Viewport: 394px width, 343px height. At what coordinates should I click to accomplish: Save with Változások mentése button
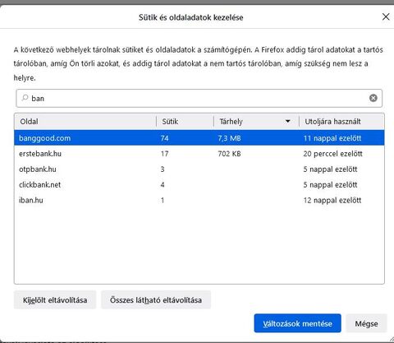click(297, 323)
